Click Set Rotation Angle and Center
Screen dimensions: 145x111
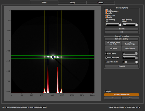[x=113, y=43]
